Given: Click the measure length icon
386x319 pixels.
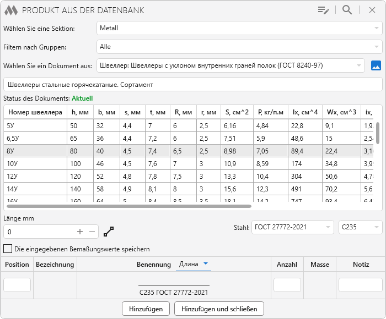Looking at the screenshot, I should coord(108,232).
